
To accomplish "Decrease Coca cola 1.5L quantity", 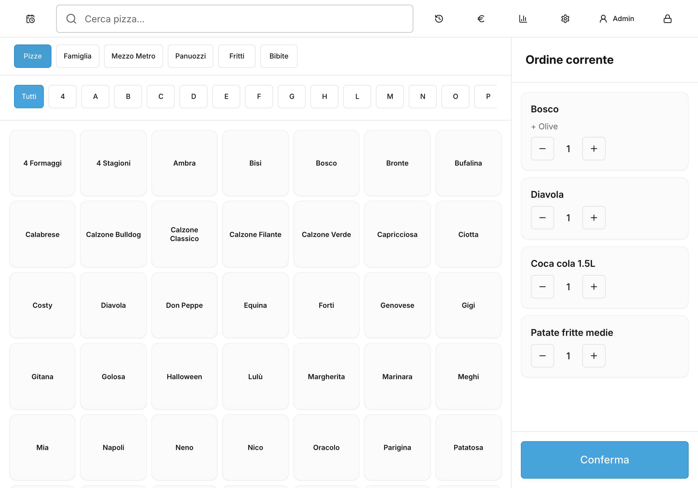I will (542, 287).
